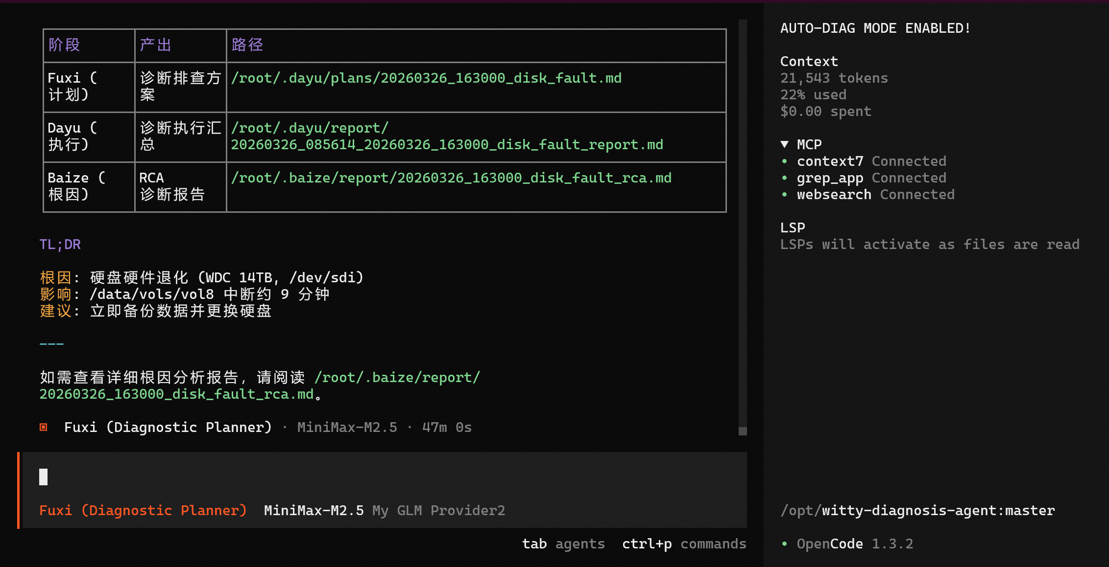Image resolution: width=1109 pixels, height=567 pixels.
Task: Click the OpenCode version status dot
Action: 785,544
